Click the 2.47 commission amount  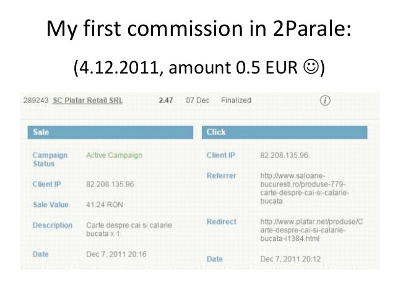pyautogui.click(x=166, y=100)
